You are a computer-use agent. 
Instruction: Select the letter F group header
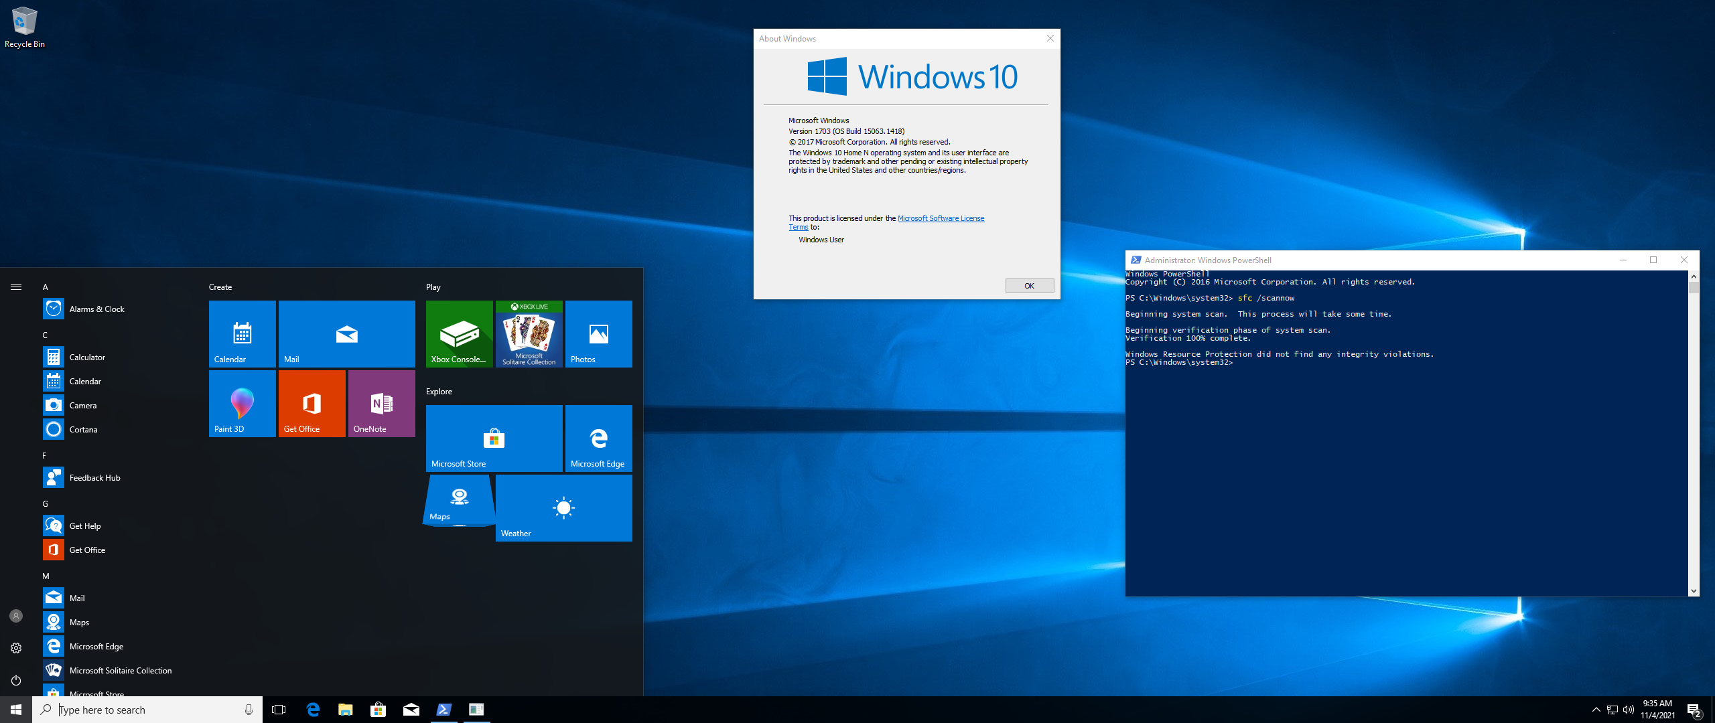click(x=45, y=456)
